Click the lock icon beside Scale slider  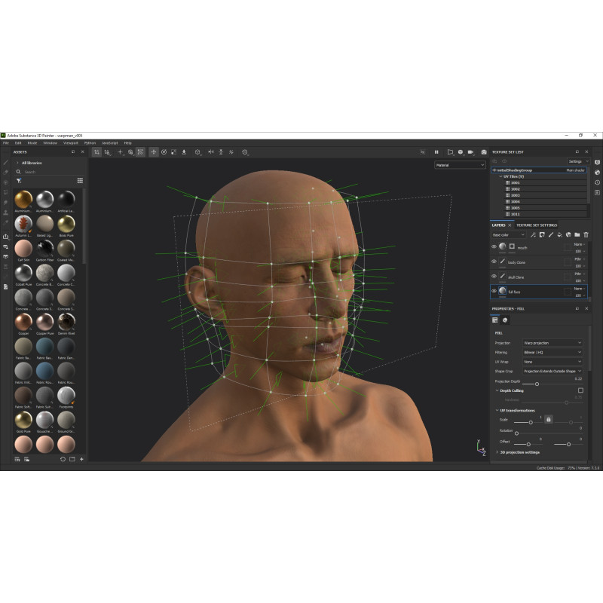pyautogui.click(x=548, y=418)
